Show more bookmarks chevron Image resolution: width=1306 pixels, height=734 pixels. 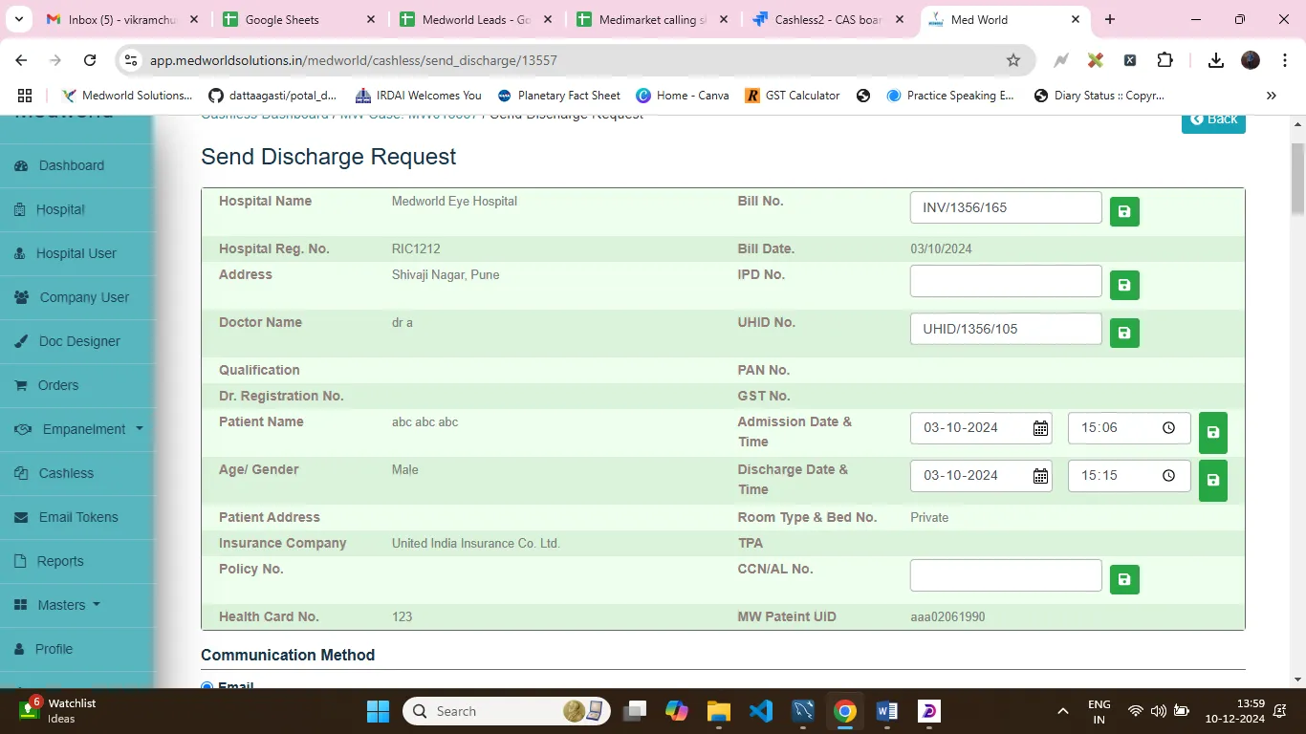point(1272,96)
